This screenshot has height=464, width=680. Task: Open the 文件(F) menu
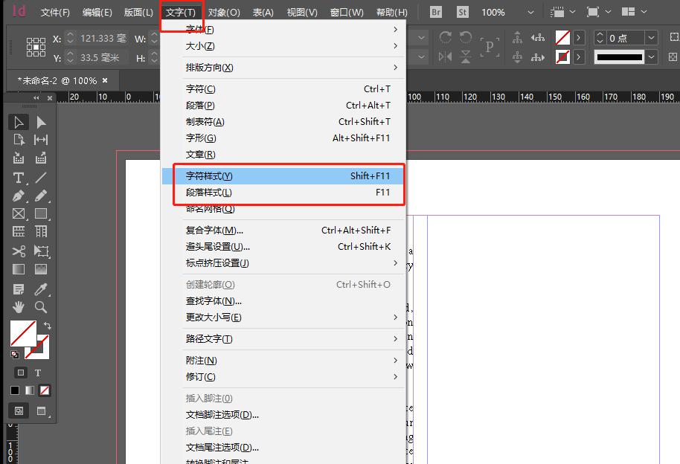55,13
